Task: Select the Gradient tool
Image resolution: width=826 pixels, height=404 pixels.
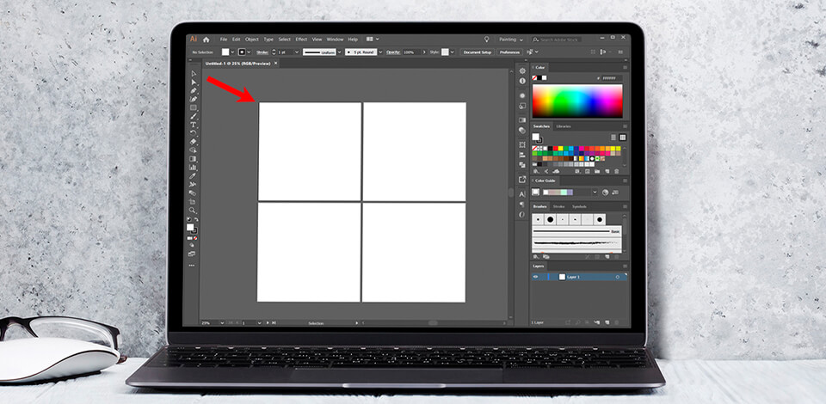Action: pyautogui.click(x=193, y=159)
